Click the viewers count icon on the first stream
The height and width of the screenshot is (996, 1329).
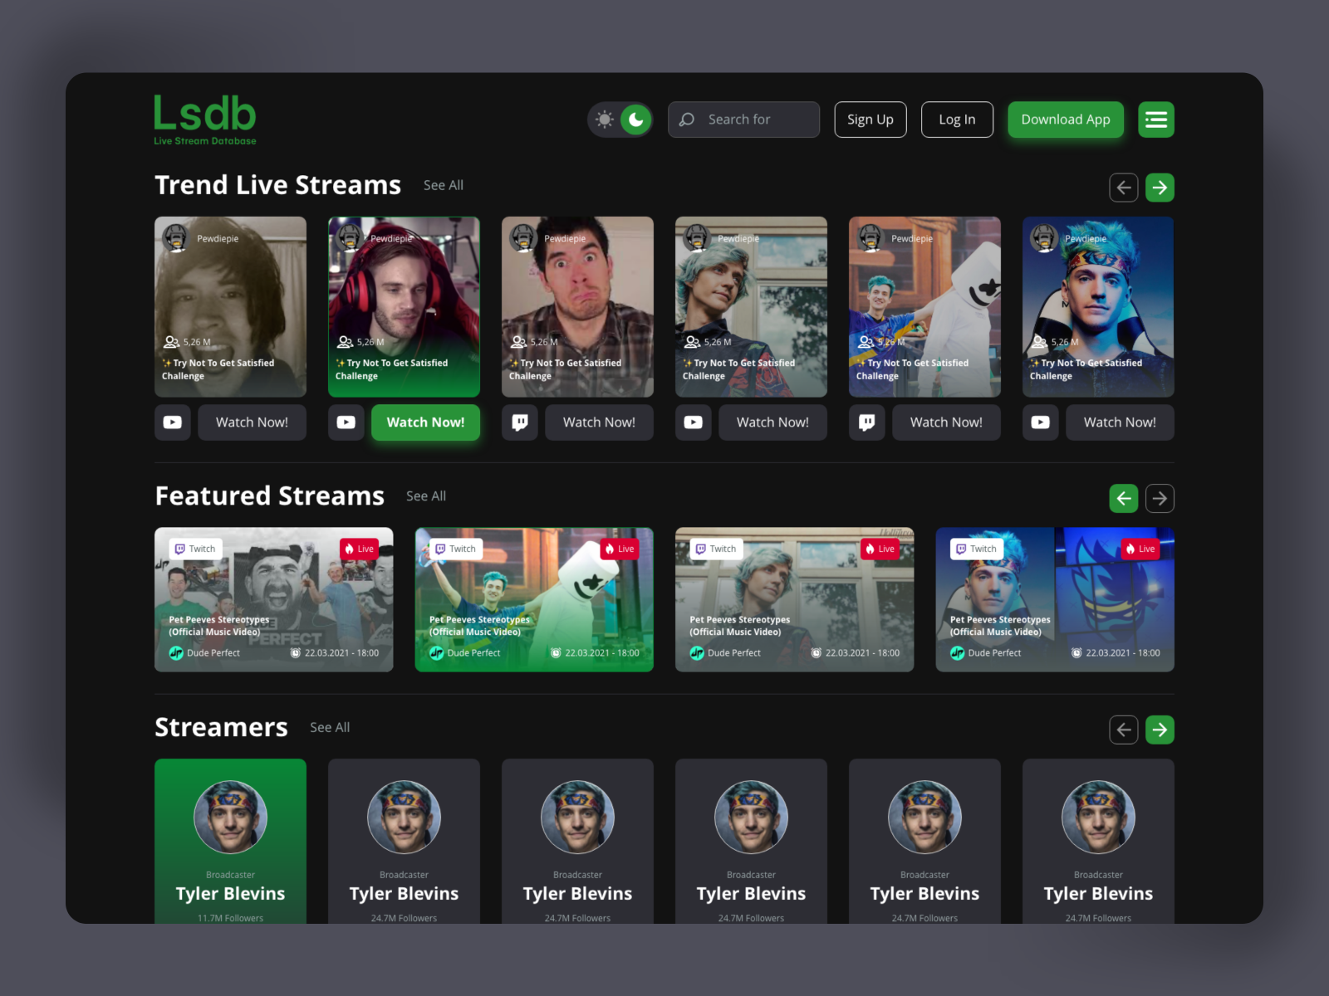pyautogui.click(x=172, y=342)
